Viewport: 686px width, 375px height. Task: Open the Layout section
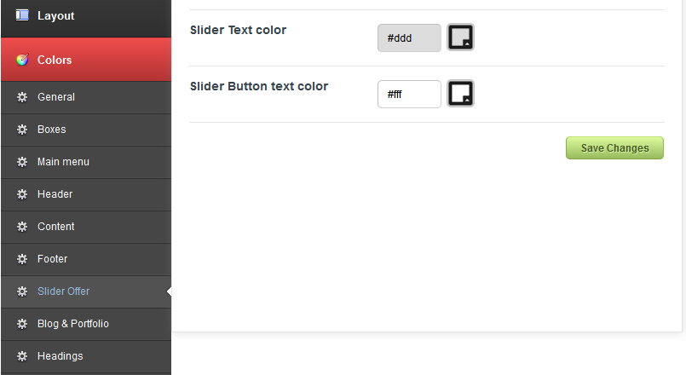(55, 15)
